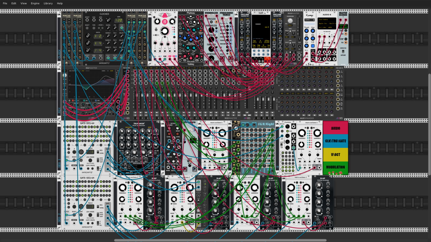The image size is (431, 242).
Task: Click the Rel knob on Comp module
Action: coord(313,38)
